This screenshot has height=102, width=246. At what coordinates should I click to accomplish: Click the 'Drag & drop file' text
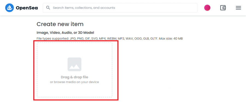[x=75, y=77]
